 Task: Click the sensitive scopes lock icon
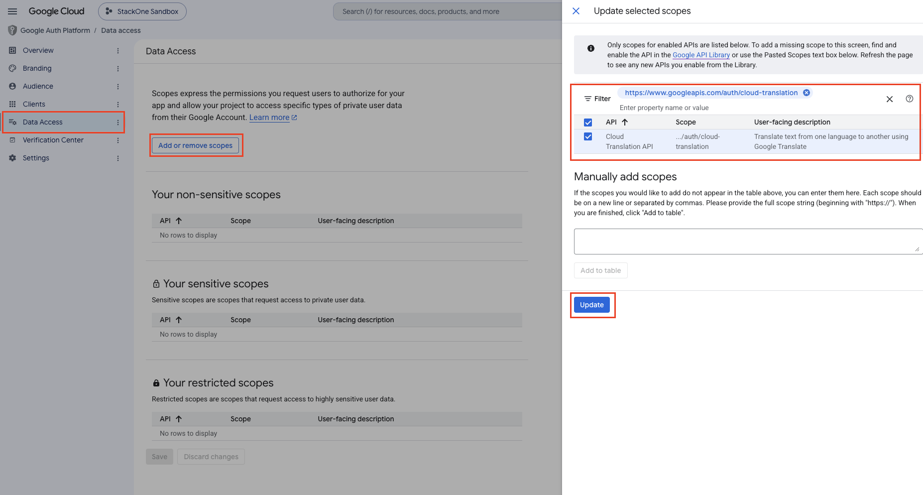point(156,284)
